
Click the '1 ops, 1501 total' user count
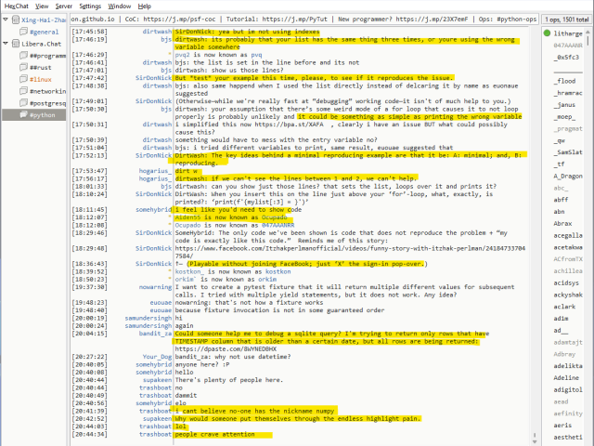click(567, 20)
